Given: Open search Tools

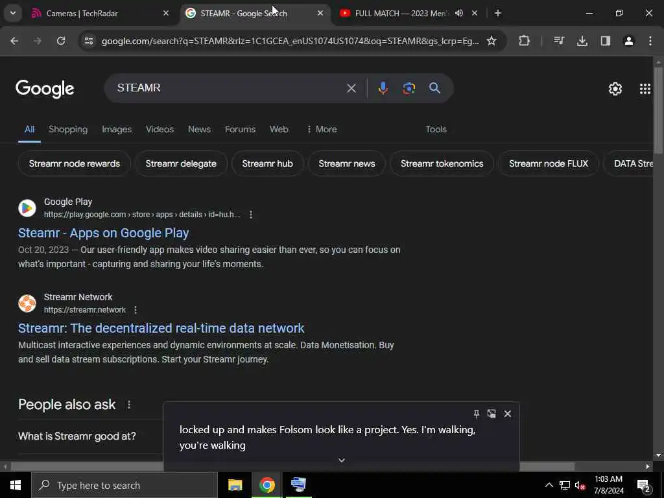Looking at the screenshot, I should click(x=436, y=129).
